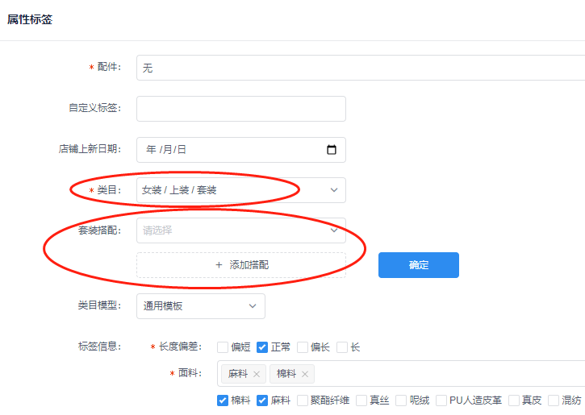The image size is (585, 415).
Task: Remove the 棉料 tag from 面料 field
Action: click(305, 374)
